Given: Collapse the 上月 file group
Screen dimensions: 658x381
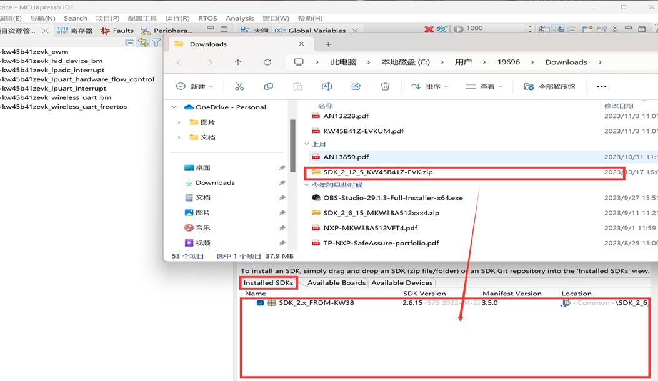Looking at the screenshot, I should [x=307, y=144].
